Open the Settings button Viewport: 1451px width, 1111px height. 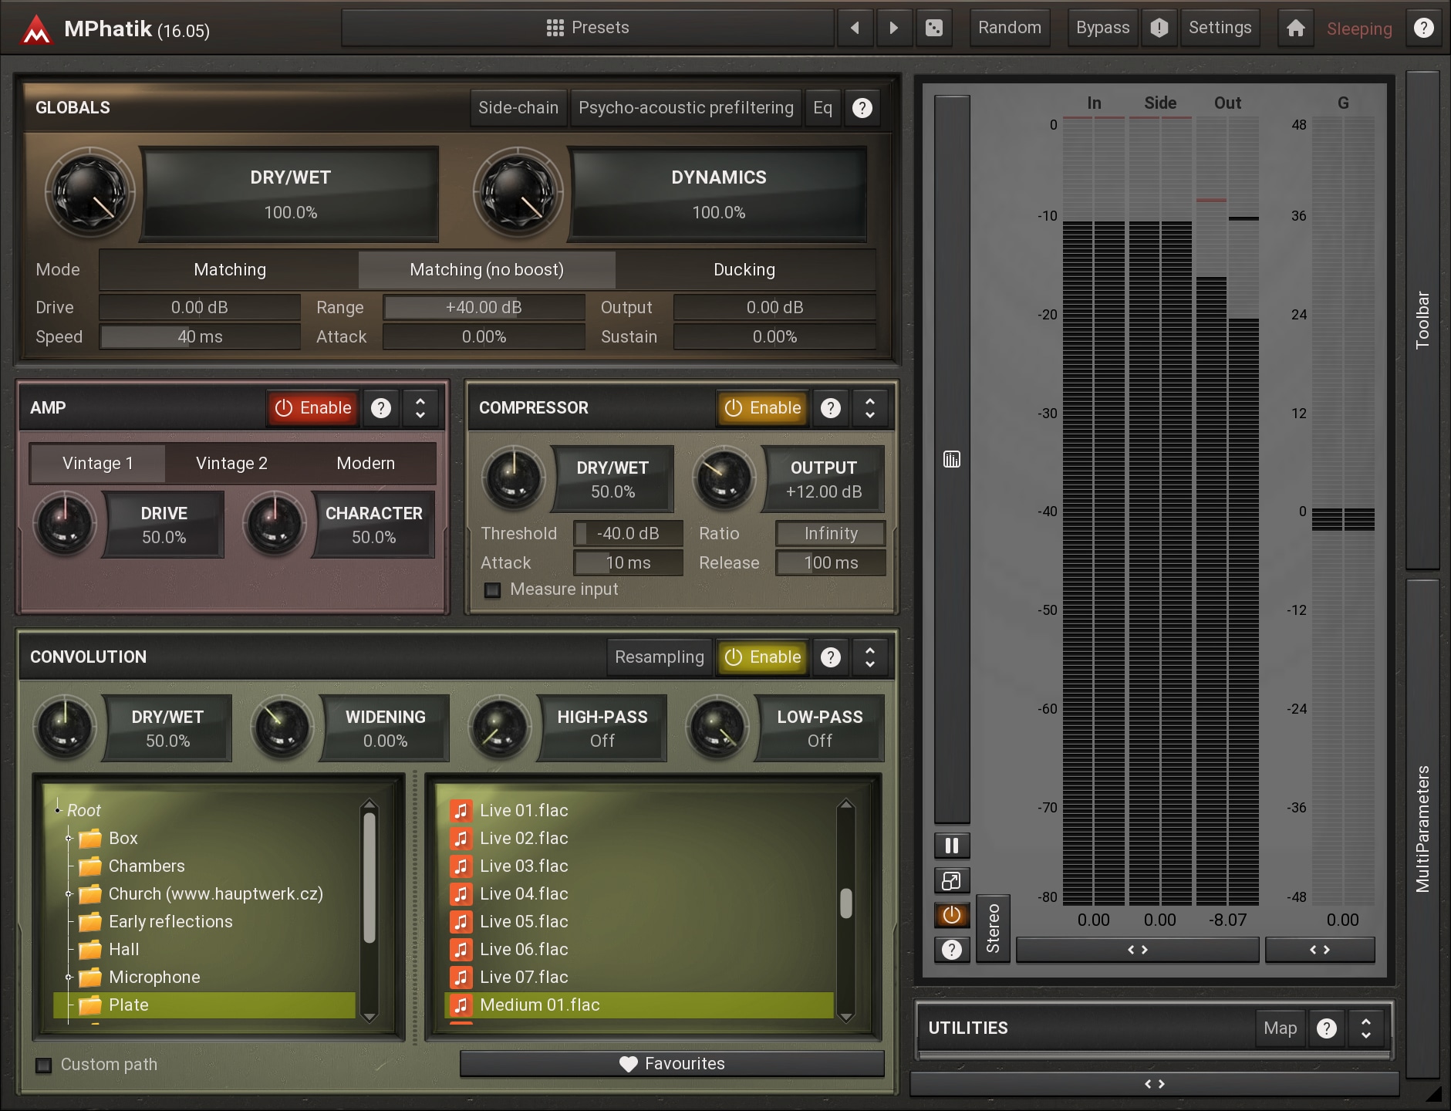1220,28
